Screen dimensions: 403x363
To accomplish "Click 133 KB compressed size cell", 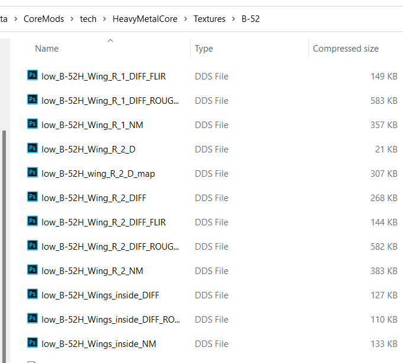I will click(x=384, y=344).
